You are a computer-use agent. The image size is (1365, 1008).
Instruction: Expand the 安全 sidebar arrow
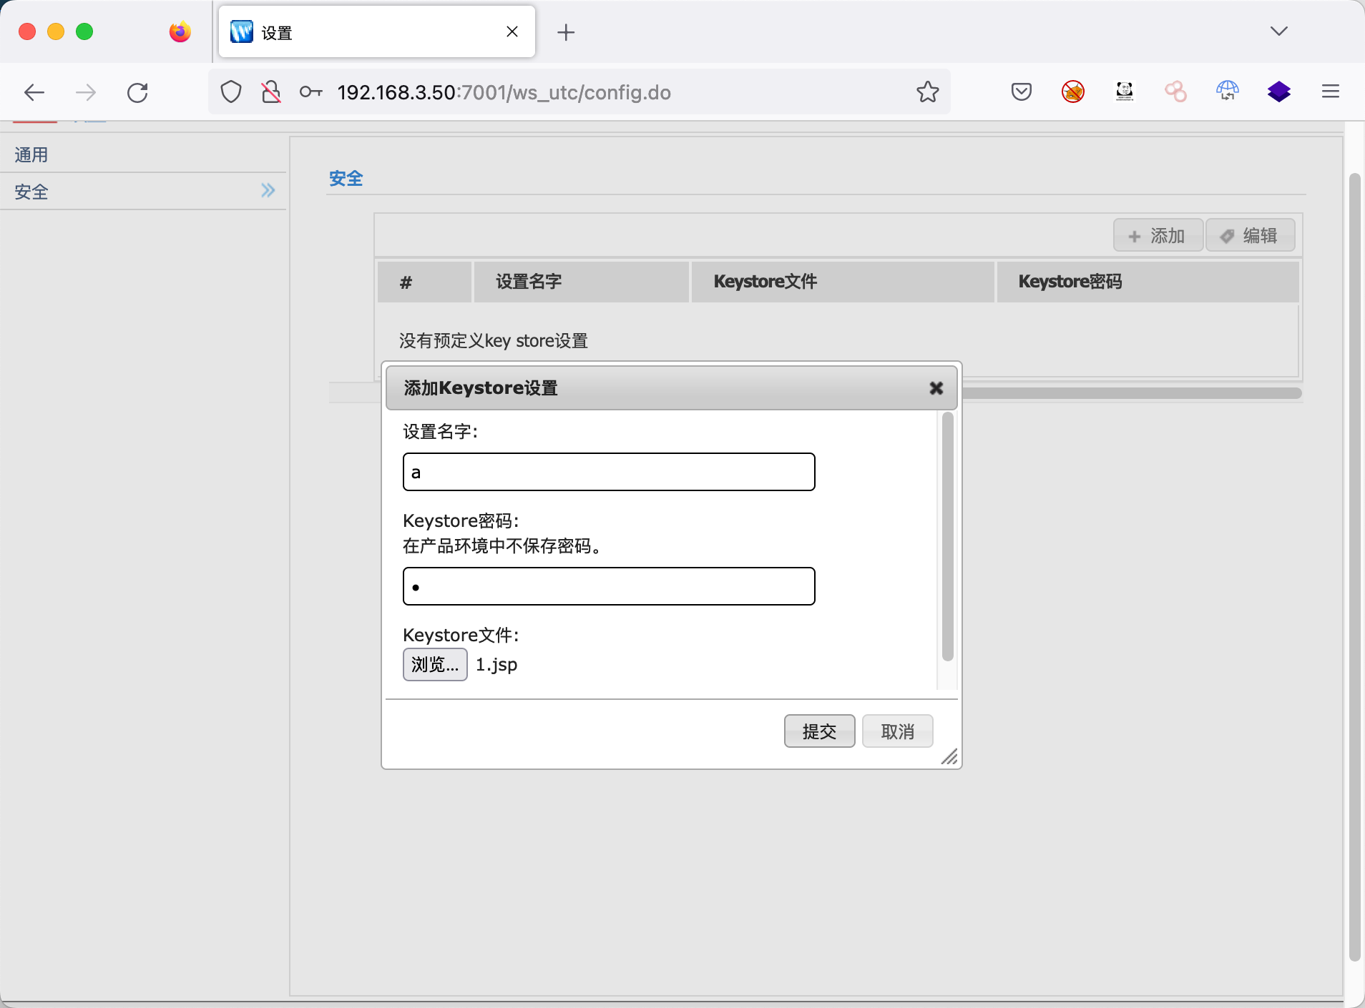coord(268,191)
